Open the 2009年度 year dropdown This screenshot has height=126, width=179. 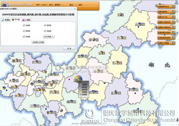[x=49, y=37]
